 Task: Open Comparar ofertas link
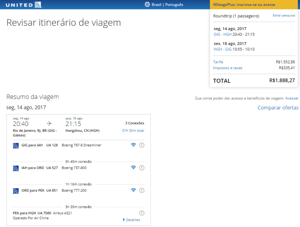(x=278, y=108)
